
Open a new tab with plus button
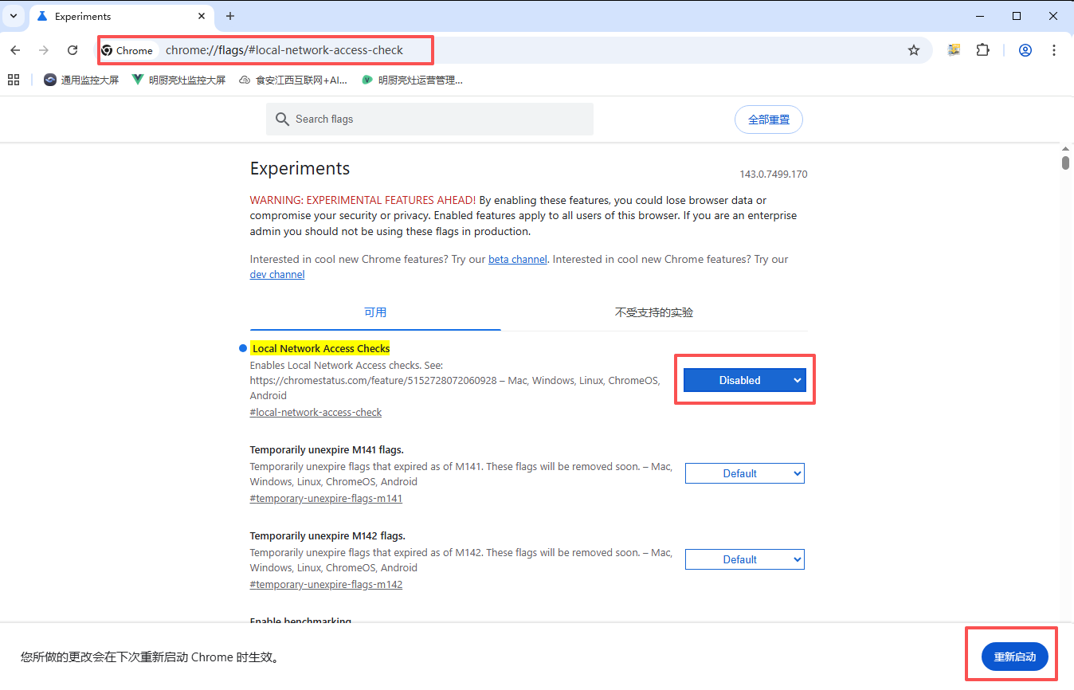click(230, 16)
